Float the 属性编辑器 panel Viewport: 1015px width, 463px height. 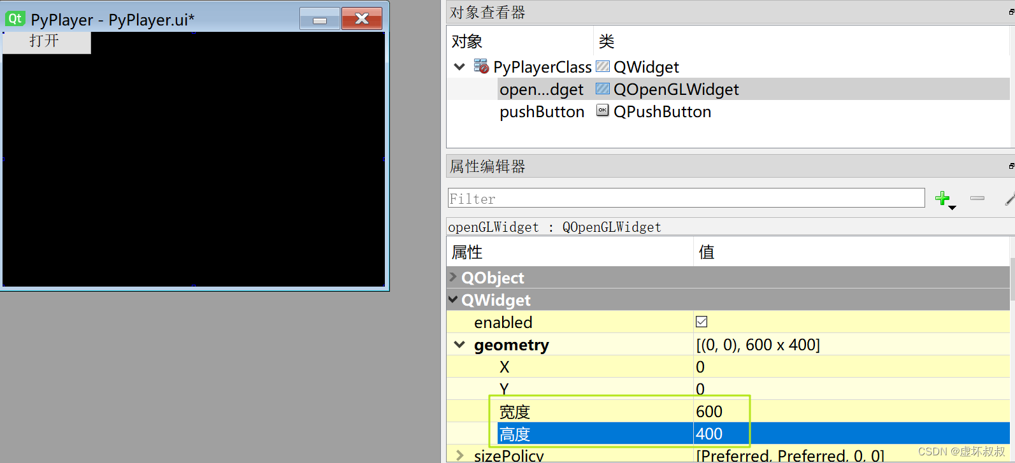pos(1011,166)
